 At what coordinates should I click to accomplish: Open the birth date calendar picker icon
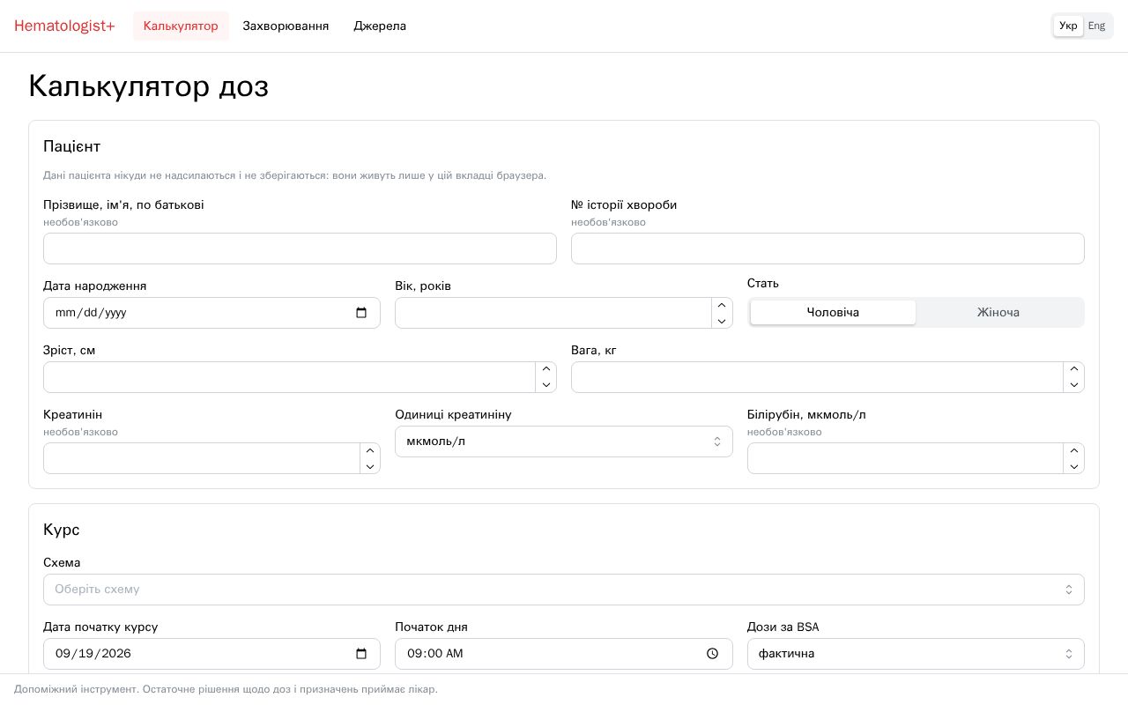pos(361,313)
